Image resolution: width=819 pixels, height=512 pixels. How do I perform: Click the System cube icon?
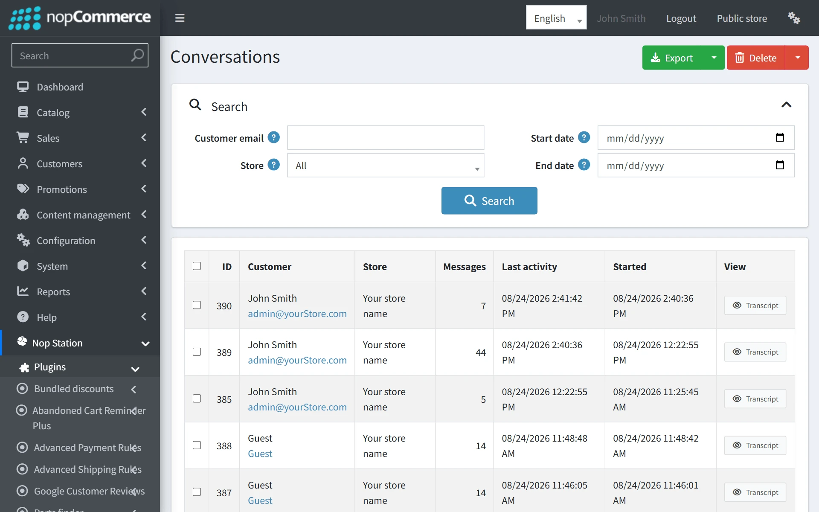coord(23,266)
